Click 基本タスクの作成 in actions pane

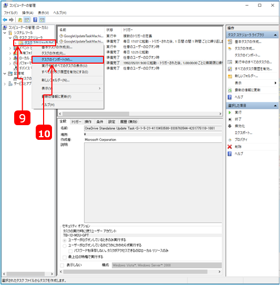click(x=248, y=42)
